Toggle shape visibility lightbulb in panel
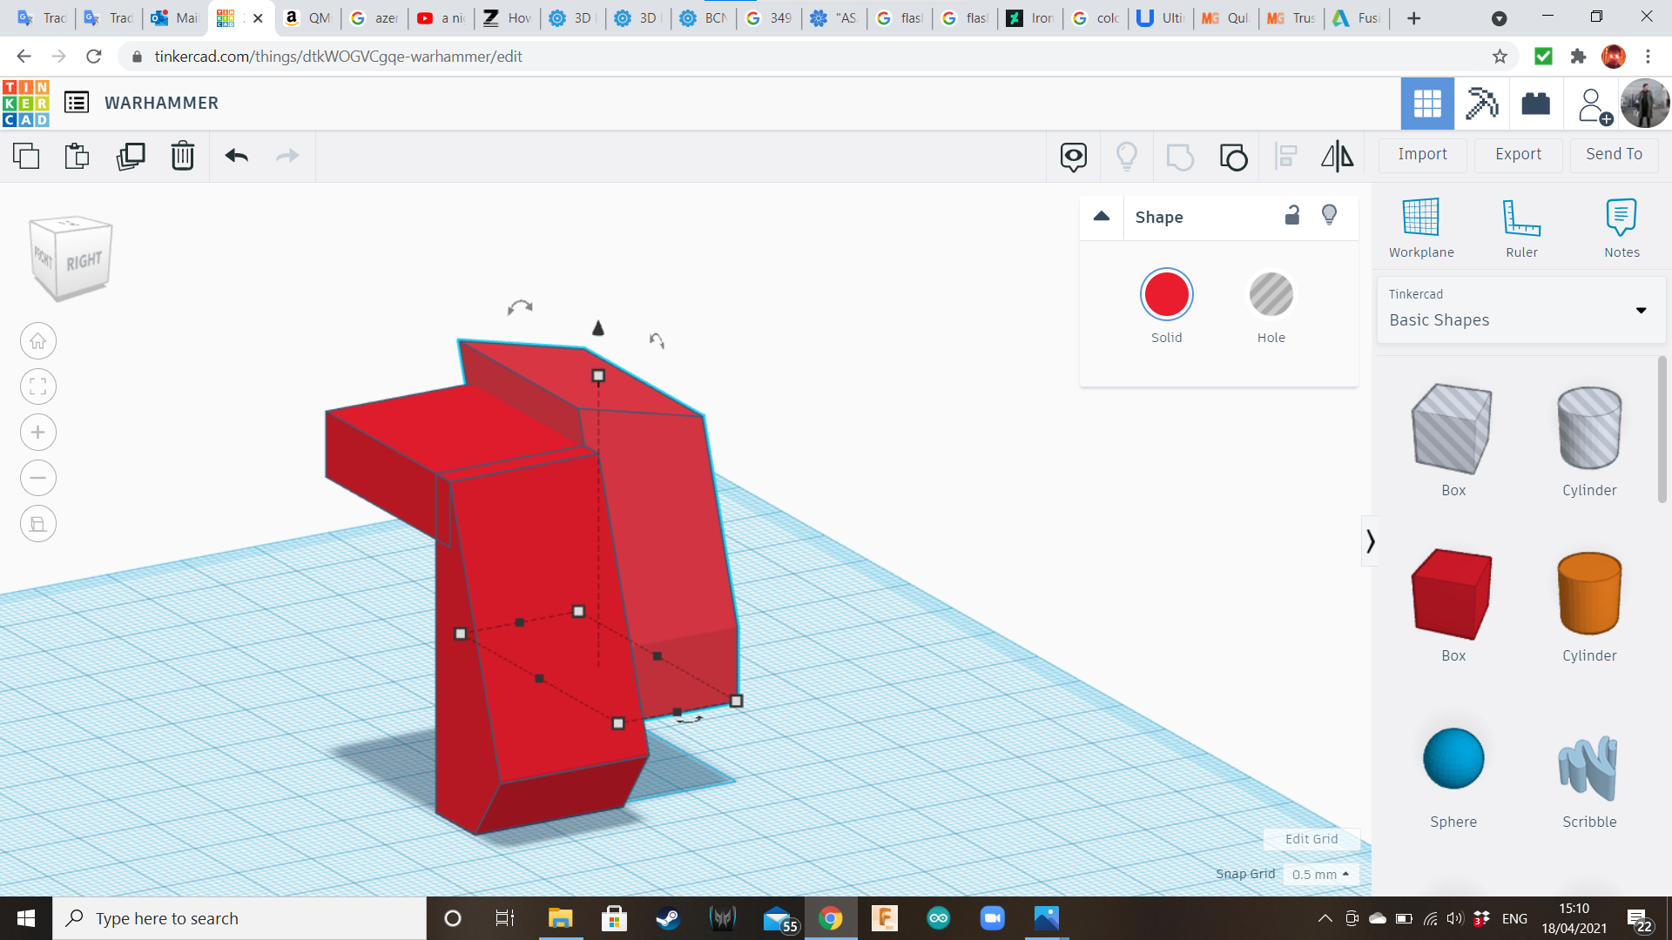 1329,216
